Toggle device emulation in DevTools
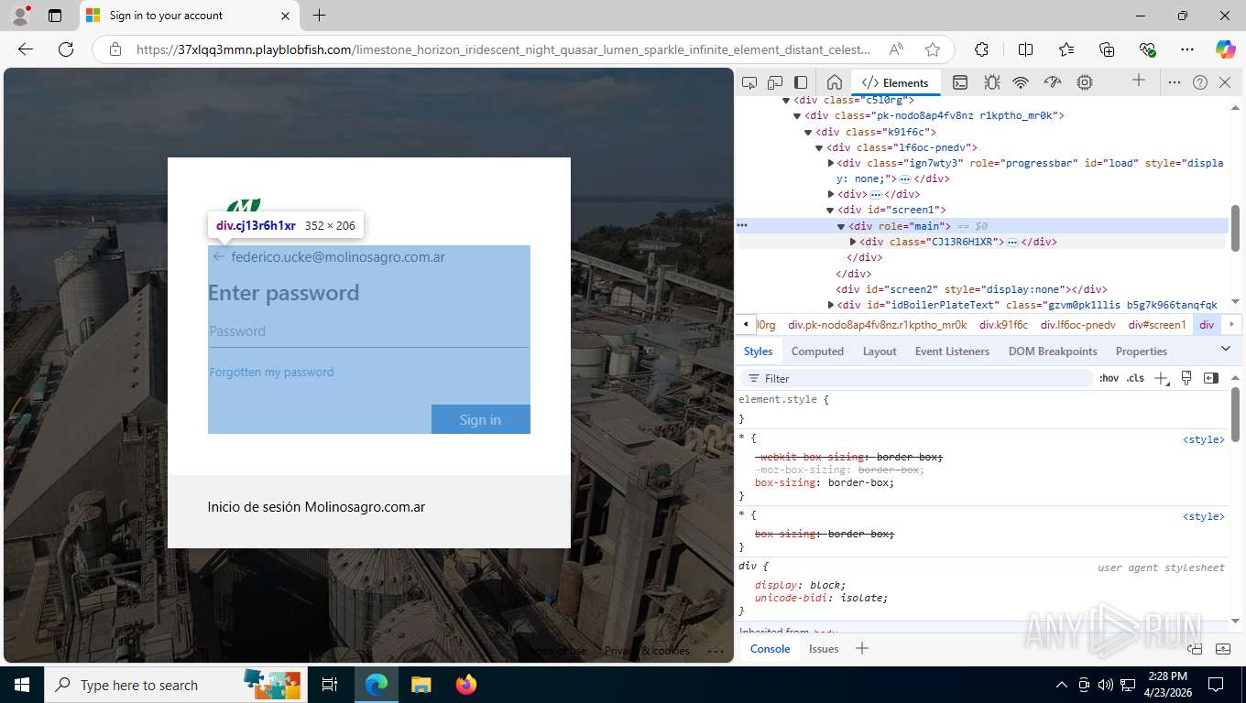The height and width of the screenshot is (703, 1246). (775, 82)
